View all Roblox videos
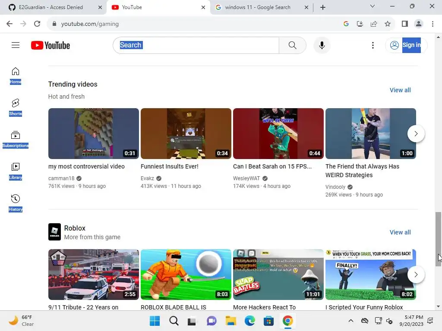 (x=400, y=232)
